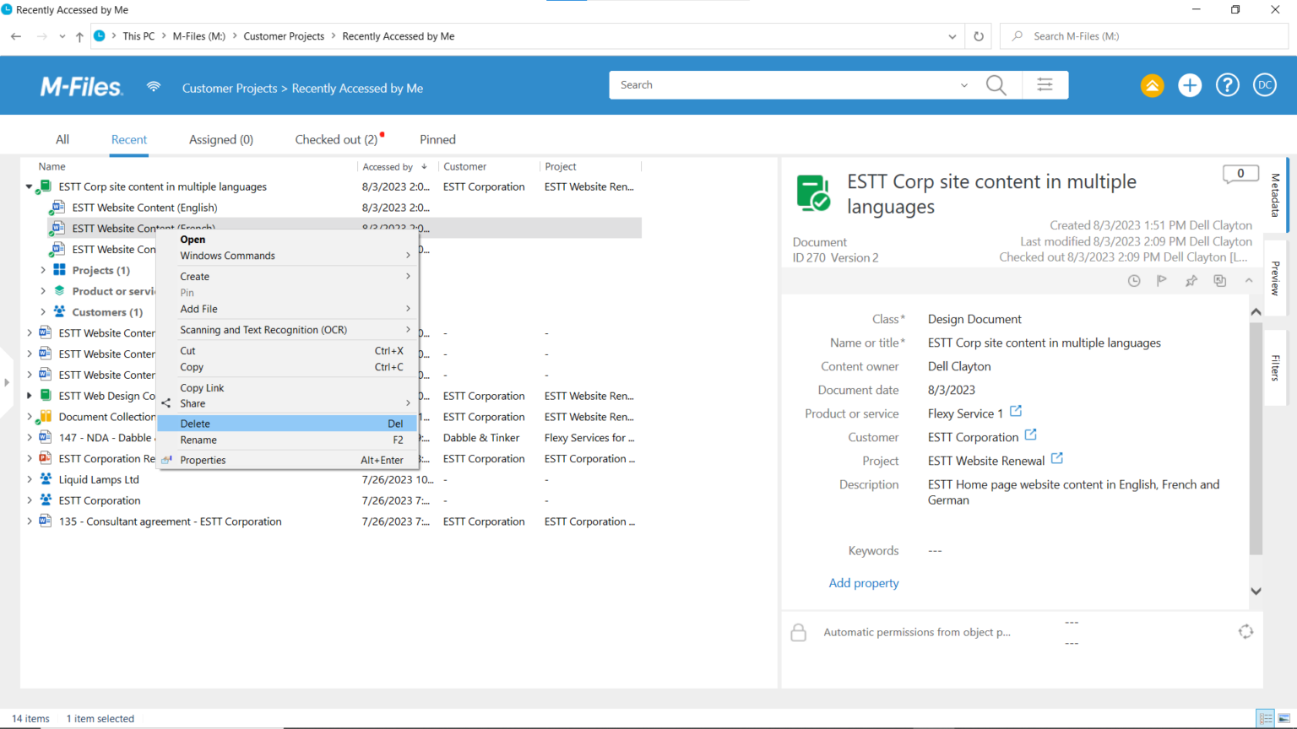Open Help using the question mark icon
The image size is (1297, 729).
(1227, 84)
